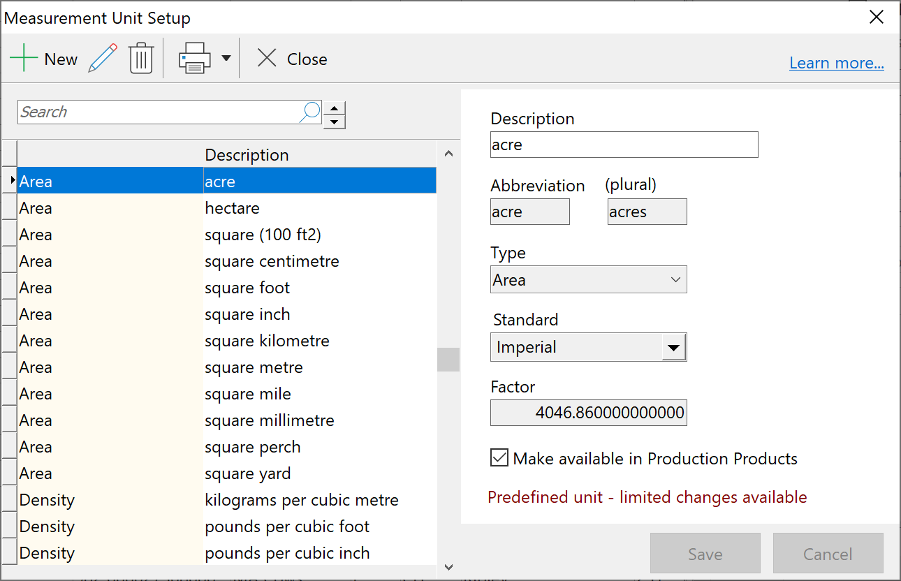Click the list scrollbar down arrow
The image size is (901, 581).
pyautogui.click(x=448, y=566)
